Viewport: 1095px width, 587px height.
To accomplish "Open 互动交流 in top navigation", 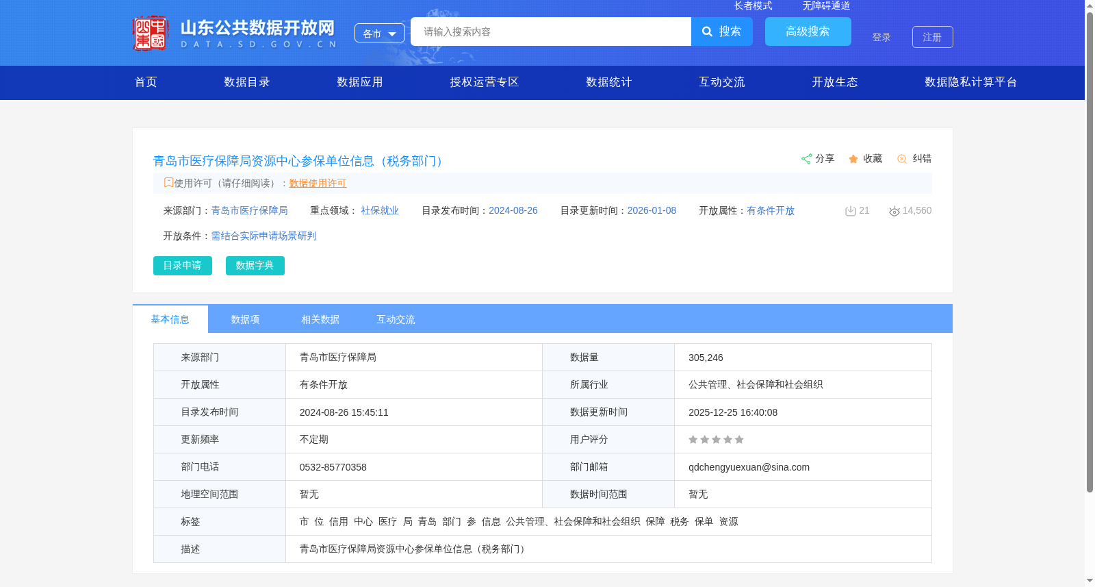I will click(722, 82).
